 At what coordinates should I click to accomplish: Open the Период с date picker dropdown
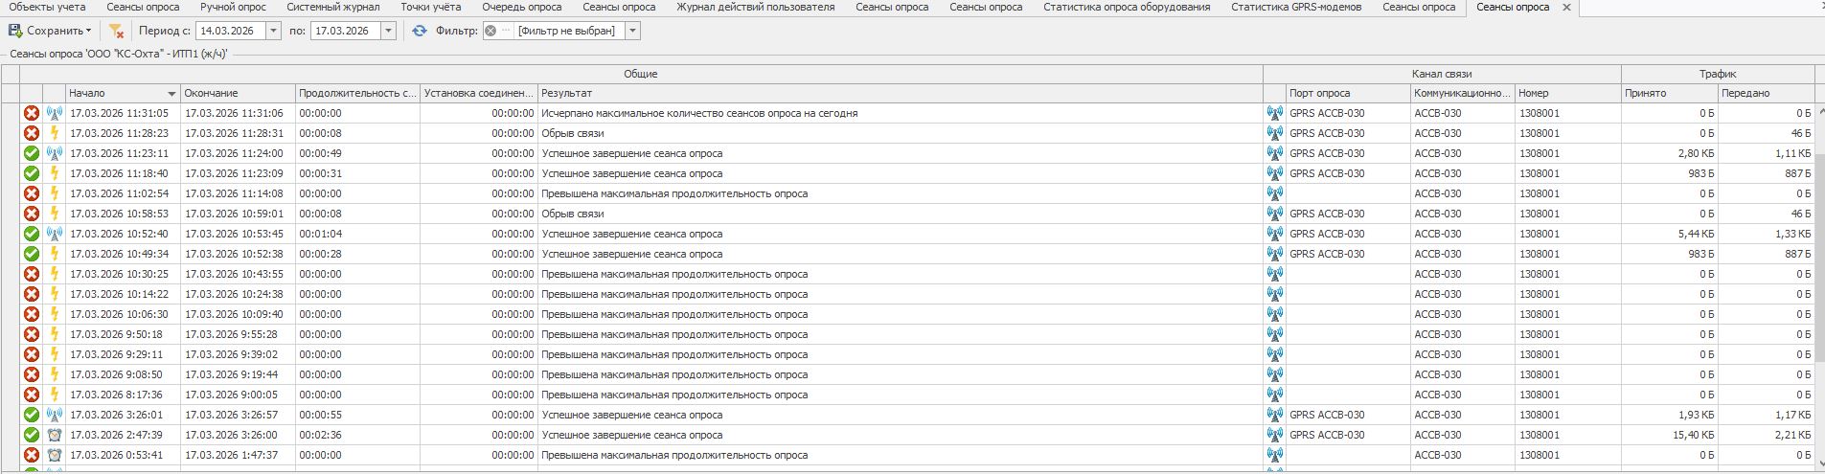[x=273, y=31]
